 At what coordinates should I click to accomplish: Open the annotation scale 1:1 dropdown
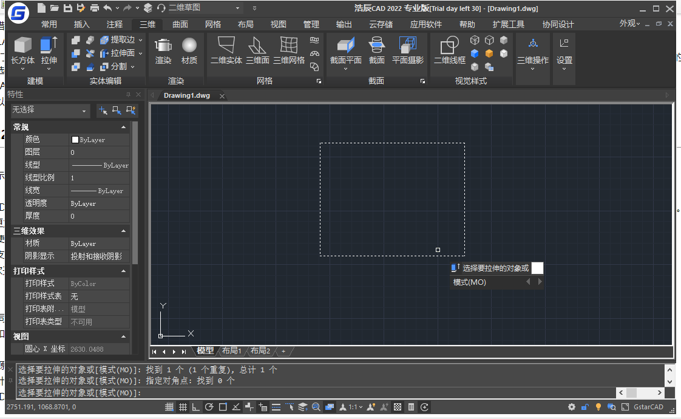(355, 407)
